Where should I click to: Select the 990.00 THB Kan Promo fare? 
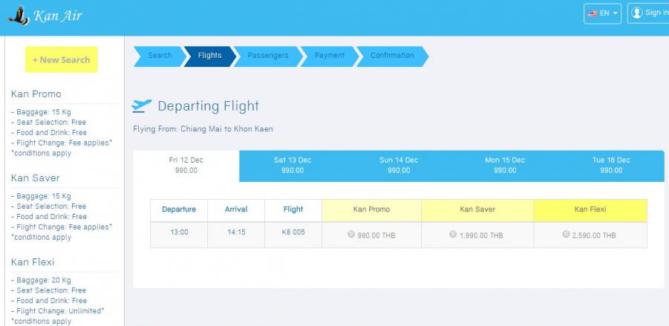(351, 235)
